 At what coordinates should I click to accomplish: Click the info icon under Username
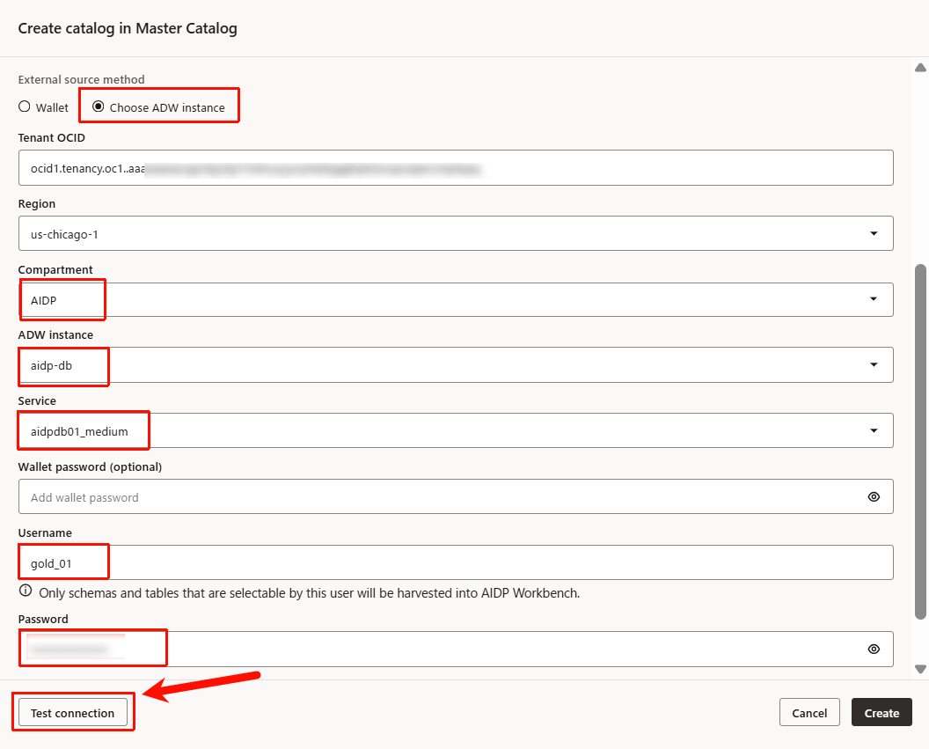coord(26,591)
